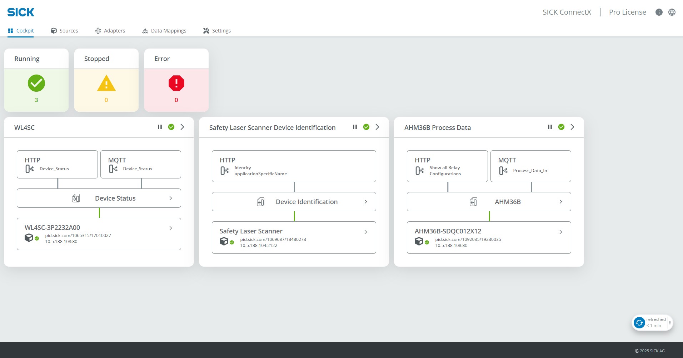Screen dimensions: 683x358
Task: Click the refreshed < 1 min label
Action: (x=656, y=323)
